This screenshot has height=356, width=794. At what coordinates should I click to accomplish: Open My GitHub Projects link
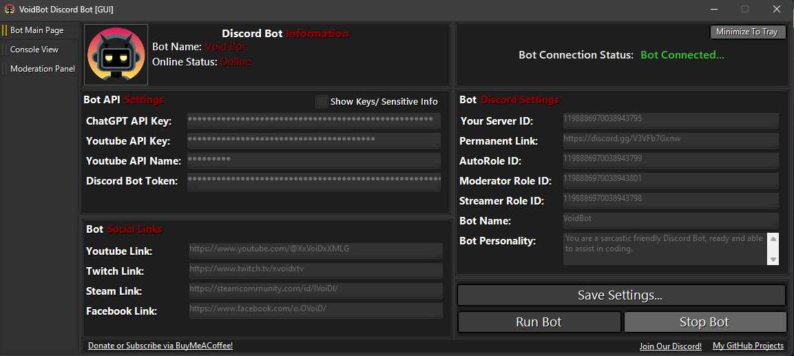749,346
